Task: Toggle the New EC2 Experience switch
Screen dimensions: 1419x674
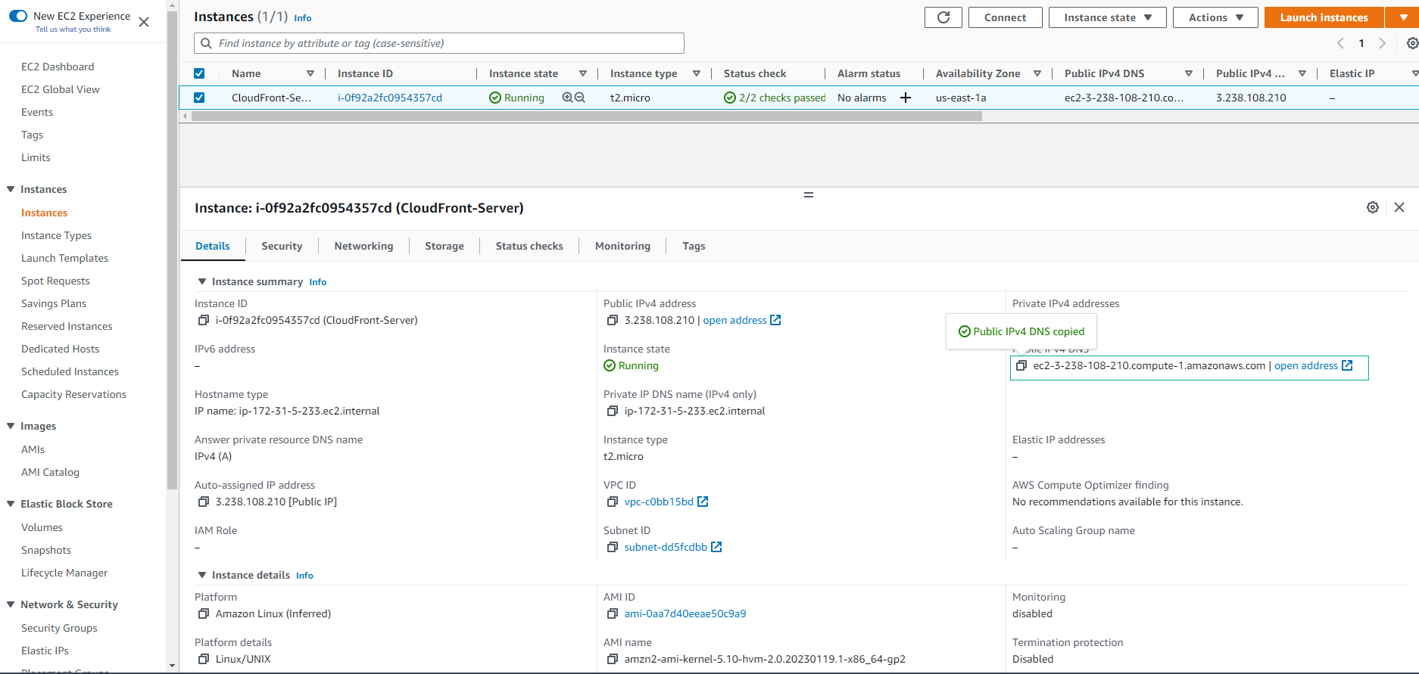Action: [17, 16]
